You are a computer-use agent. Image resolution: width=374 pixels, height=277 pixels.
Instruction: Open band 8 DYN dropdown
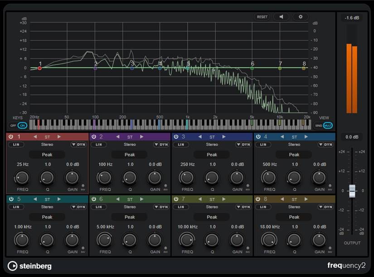pos(325,207)
